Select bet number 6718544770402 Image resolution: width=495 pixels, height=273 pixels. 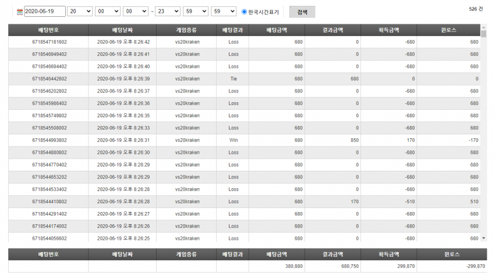coord(49,165)
